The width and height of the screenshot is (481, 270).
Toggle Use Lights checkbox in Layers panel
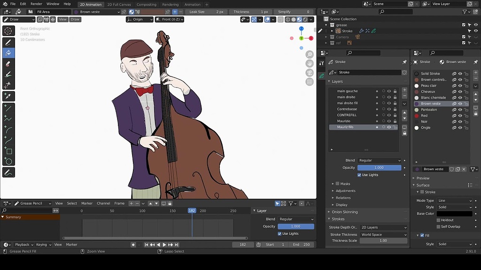click(359, 175)
